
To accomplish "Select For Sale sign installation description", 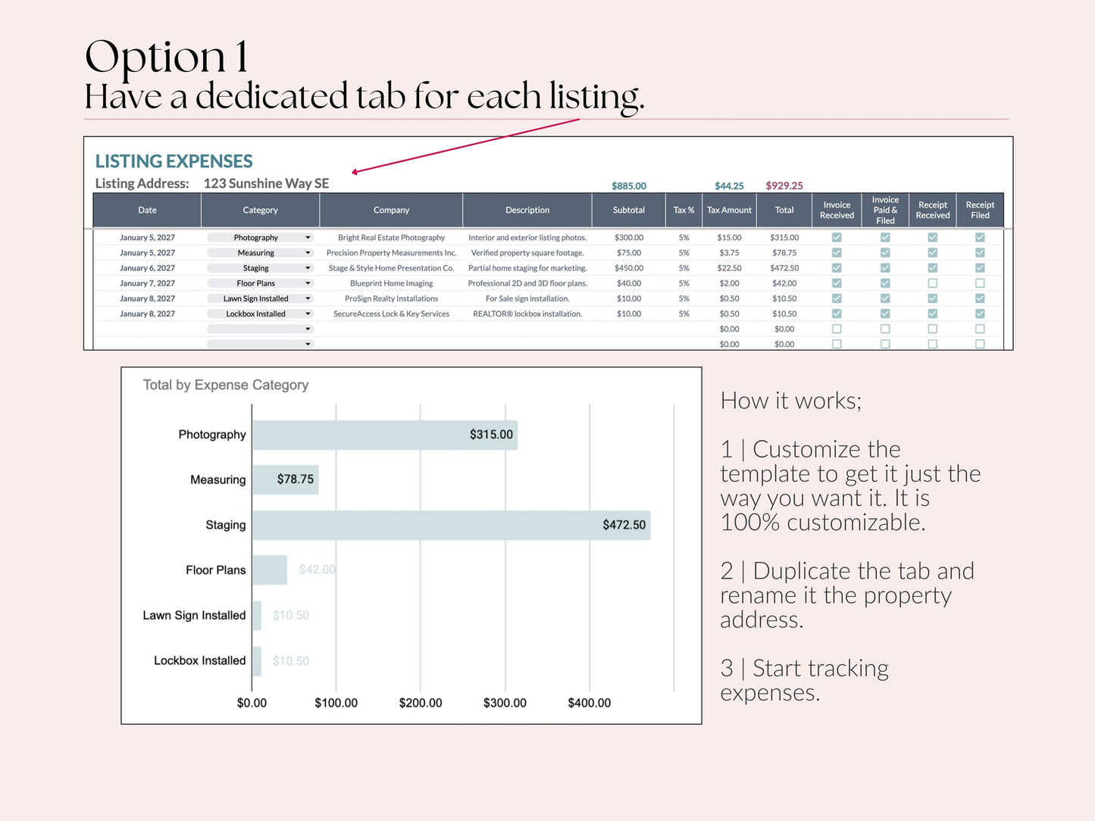I will coord(527,298).
